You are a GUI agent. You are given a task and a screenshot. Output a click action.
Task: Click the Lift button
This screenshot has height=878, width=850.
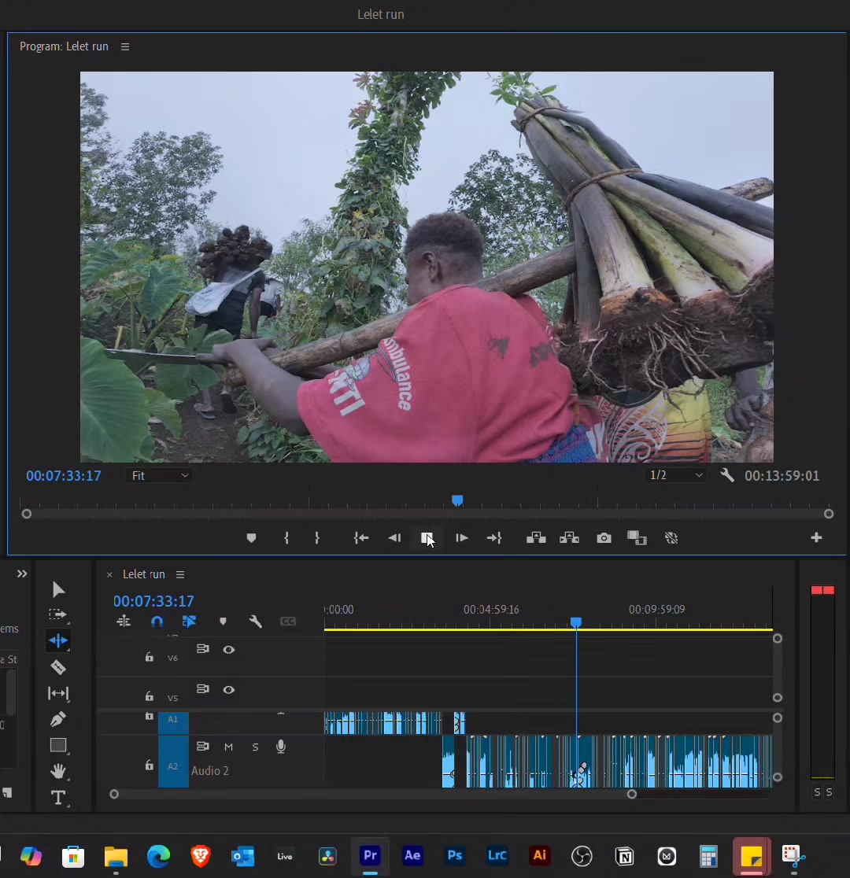point(536,538)
